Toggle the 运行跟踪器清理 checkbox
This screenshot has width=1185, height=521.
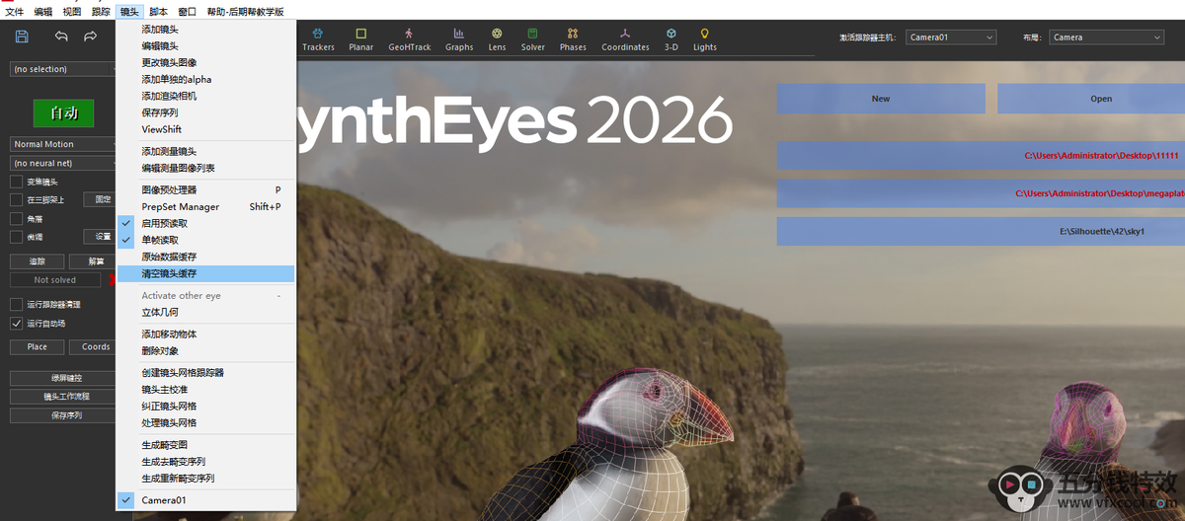pyautogui.click(x=17, y=304)
